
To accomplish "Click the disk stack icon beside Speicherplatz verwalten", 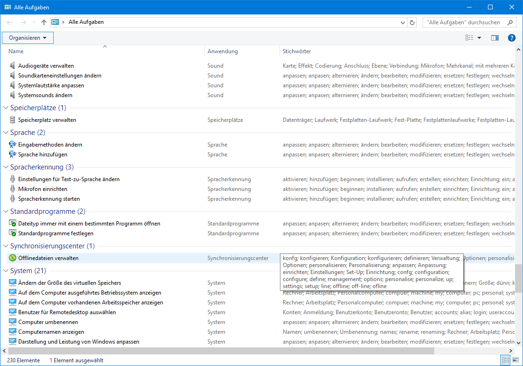I will tap(12, 120).
